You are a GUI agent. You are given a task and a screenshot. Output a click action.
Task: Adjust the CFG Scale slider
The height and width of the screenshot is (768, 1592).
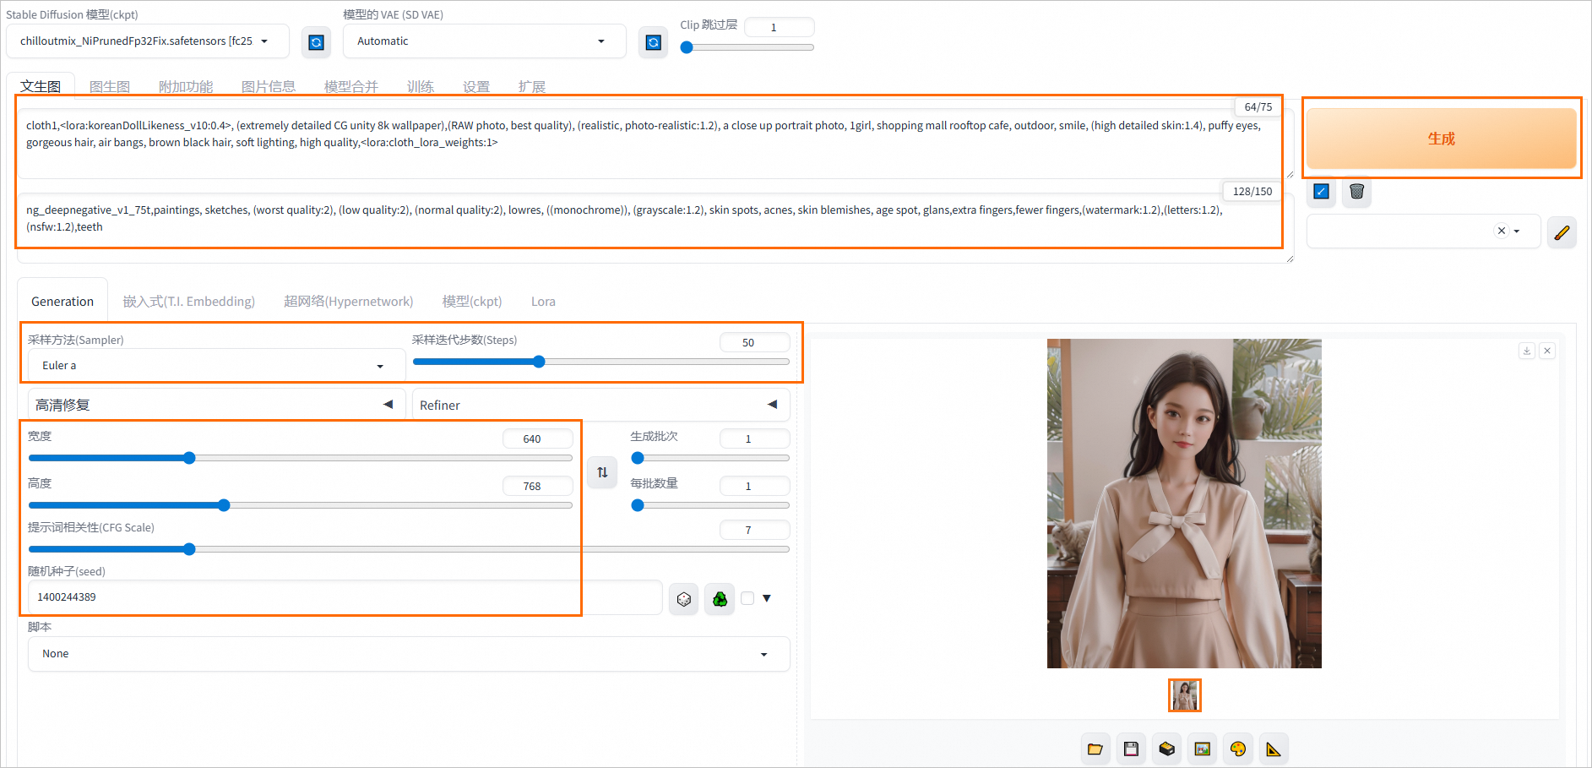409,549
